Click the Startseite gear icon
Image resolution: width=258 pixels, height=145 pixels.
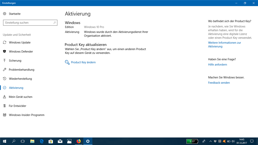tap(5, 14)
